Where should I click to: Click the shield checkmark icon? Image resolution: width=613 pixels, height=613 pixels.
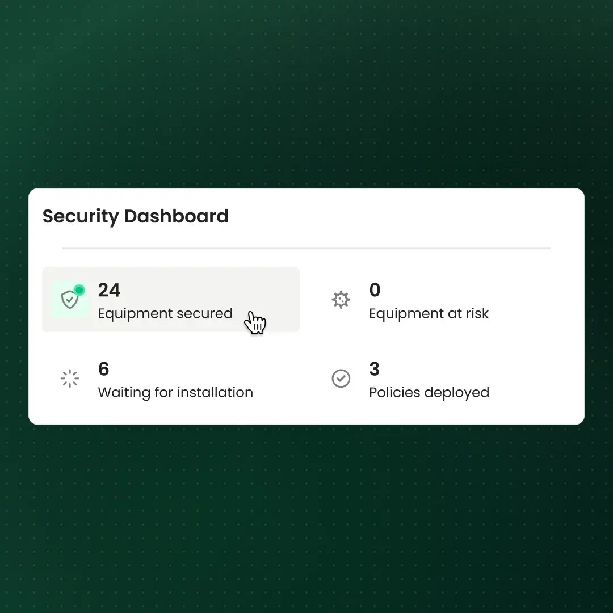[x=70, y=300]
